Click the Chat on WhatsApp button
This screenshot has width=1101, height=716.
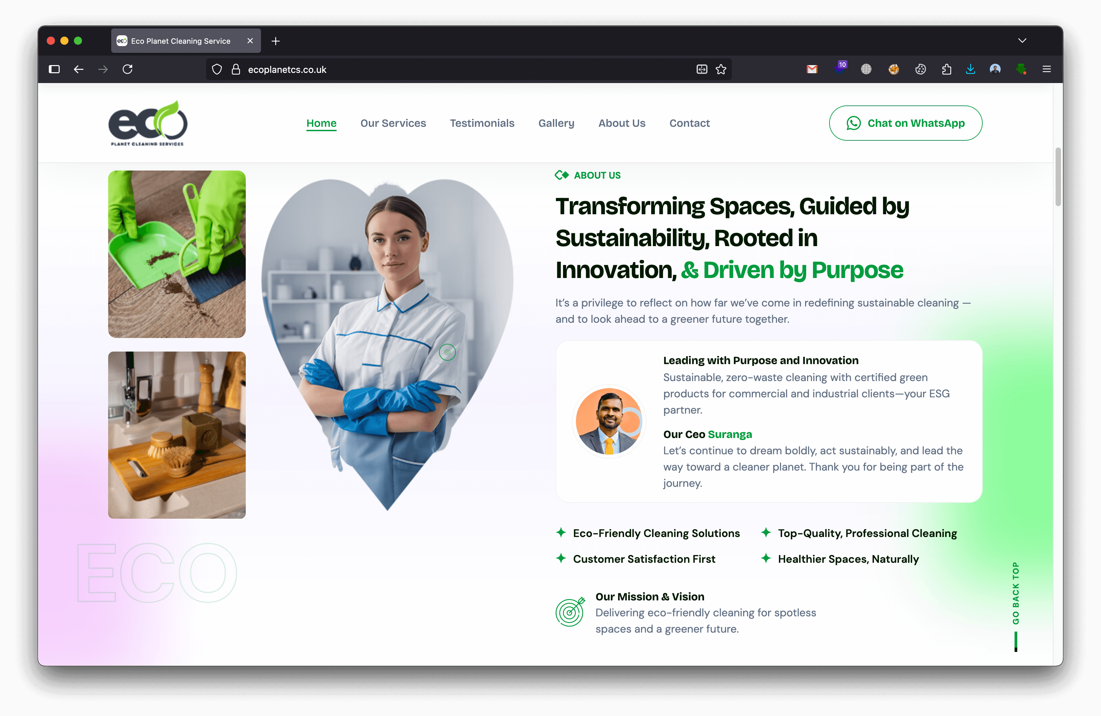[905, 123]
